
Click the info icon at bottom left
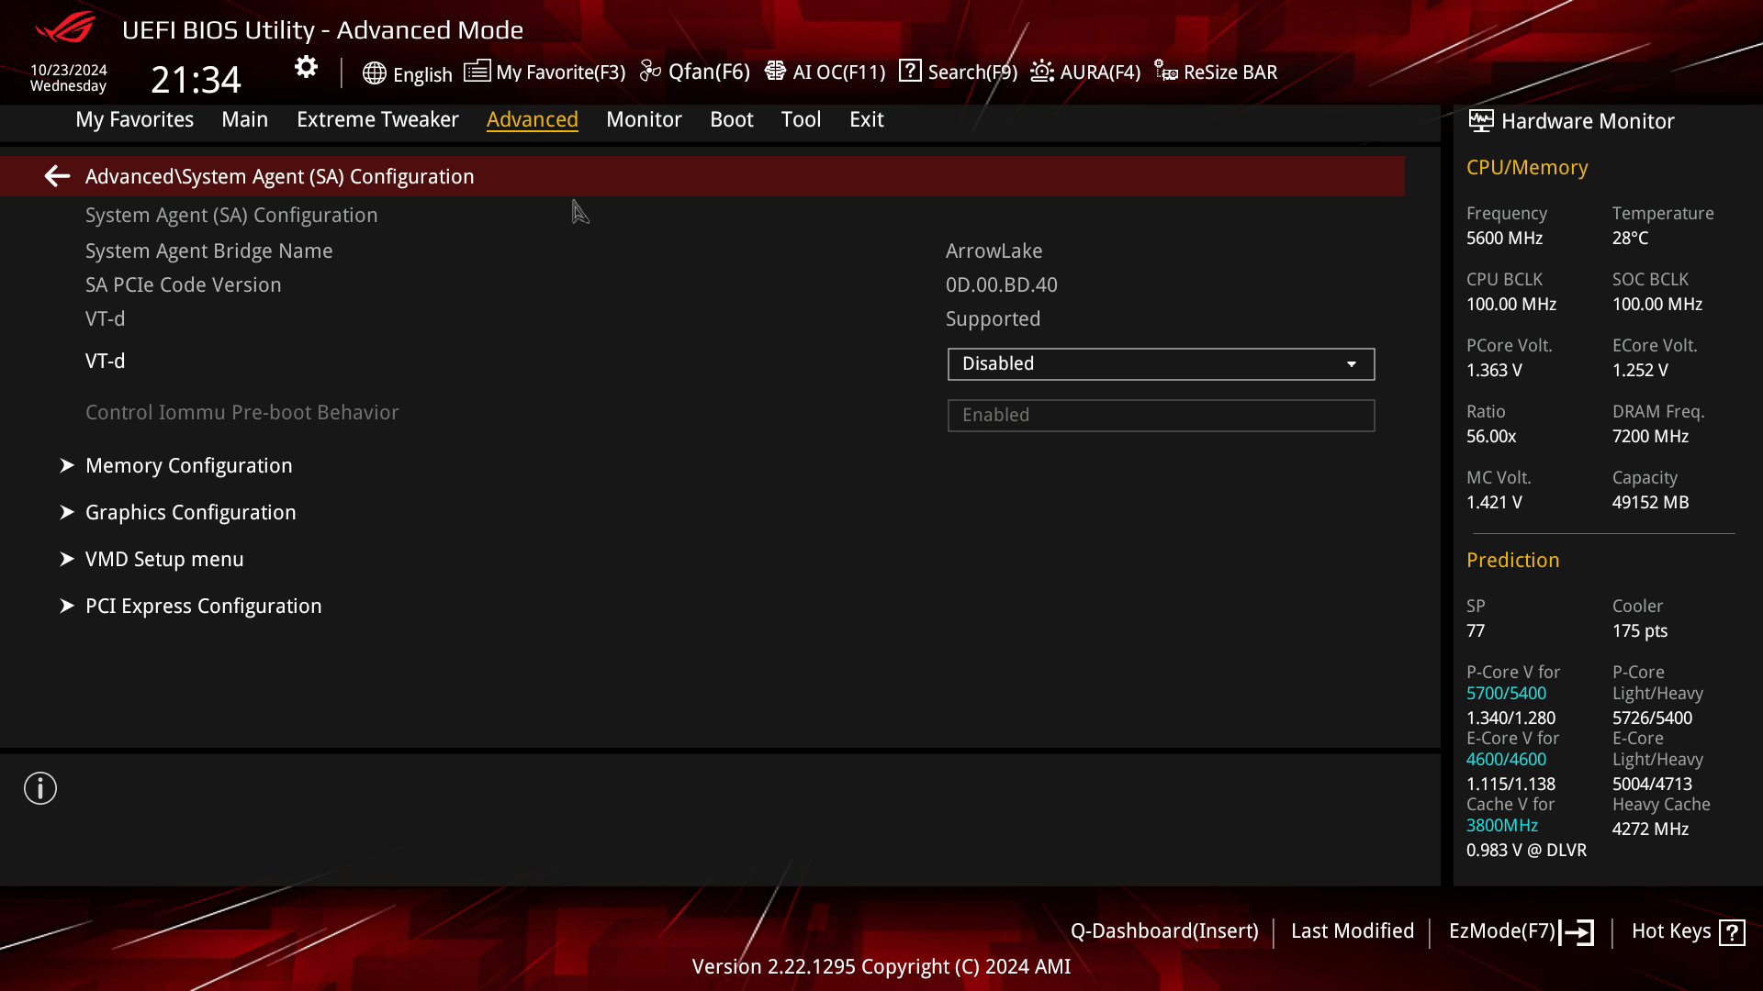(39, 787)
